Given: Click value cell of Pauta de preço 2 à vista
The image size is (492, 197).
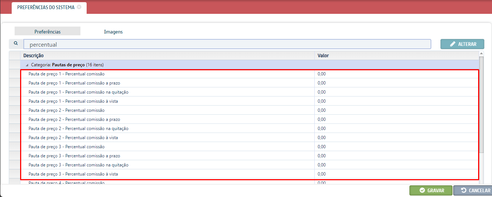Looking at the screenshot, I should coord(322,138).
